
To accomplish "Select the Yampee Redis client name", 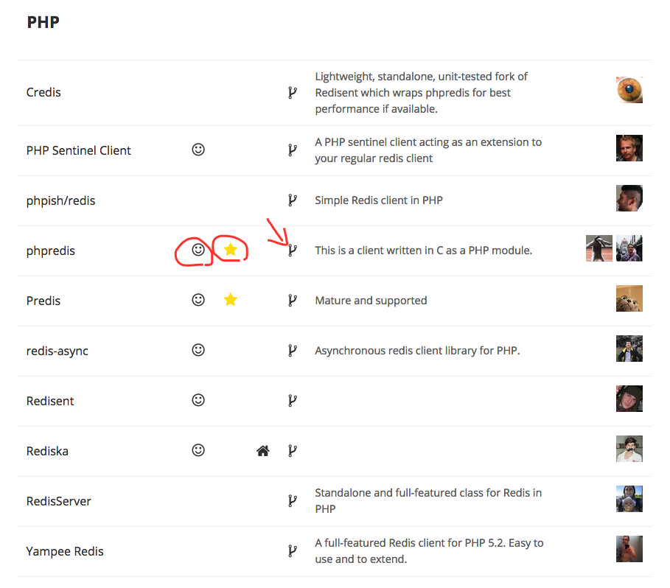I will [65, 551].
